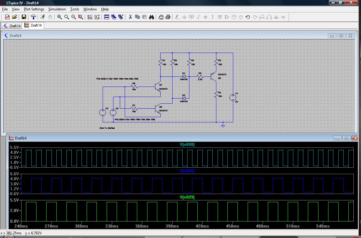361x238 pixels.
Task: Click the Print printer icon
Action: click(x=168, y=17)
